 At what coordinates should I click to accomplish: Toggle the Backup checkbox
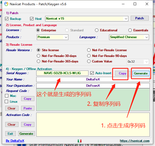tap(7, 19)
